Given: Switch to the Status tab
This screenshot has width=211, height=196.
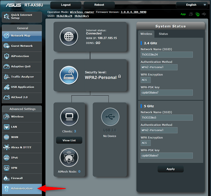Looking at the screenshot, I should (163, 34).
